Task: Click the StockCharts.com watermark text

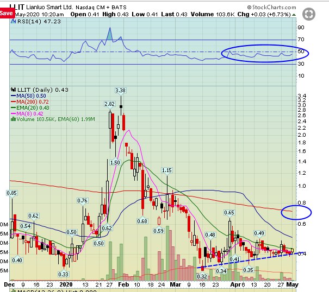Action: pyautogui.click(x=272, y=8)
